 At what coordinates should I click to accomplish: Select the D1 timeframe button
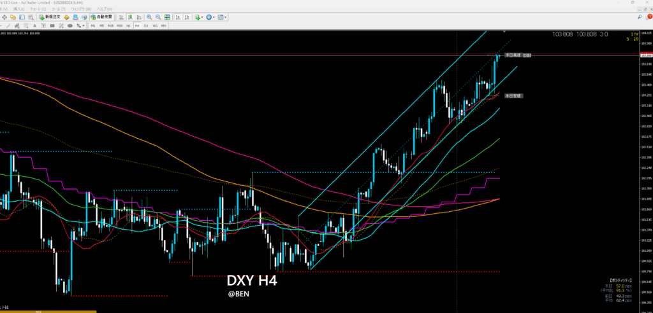tap(146, 25)
